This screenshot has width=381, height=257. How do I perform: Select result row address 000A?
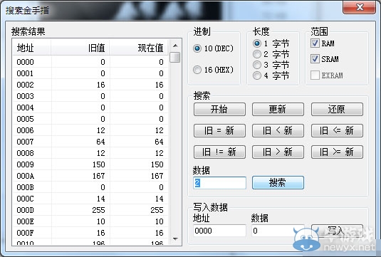tap(90, 176)
